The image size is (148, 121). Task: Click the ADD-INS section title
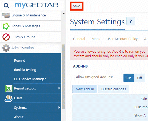pyautogui.click(x=80, y=66)
